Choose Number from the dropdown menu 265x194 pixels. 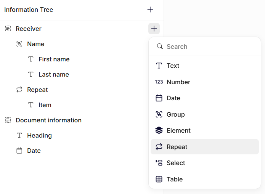[x=178, y=82]
